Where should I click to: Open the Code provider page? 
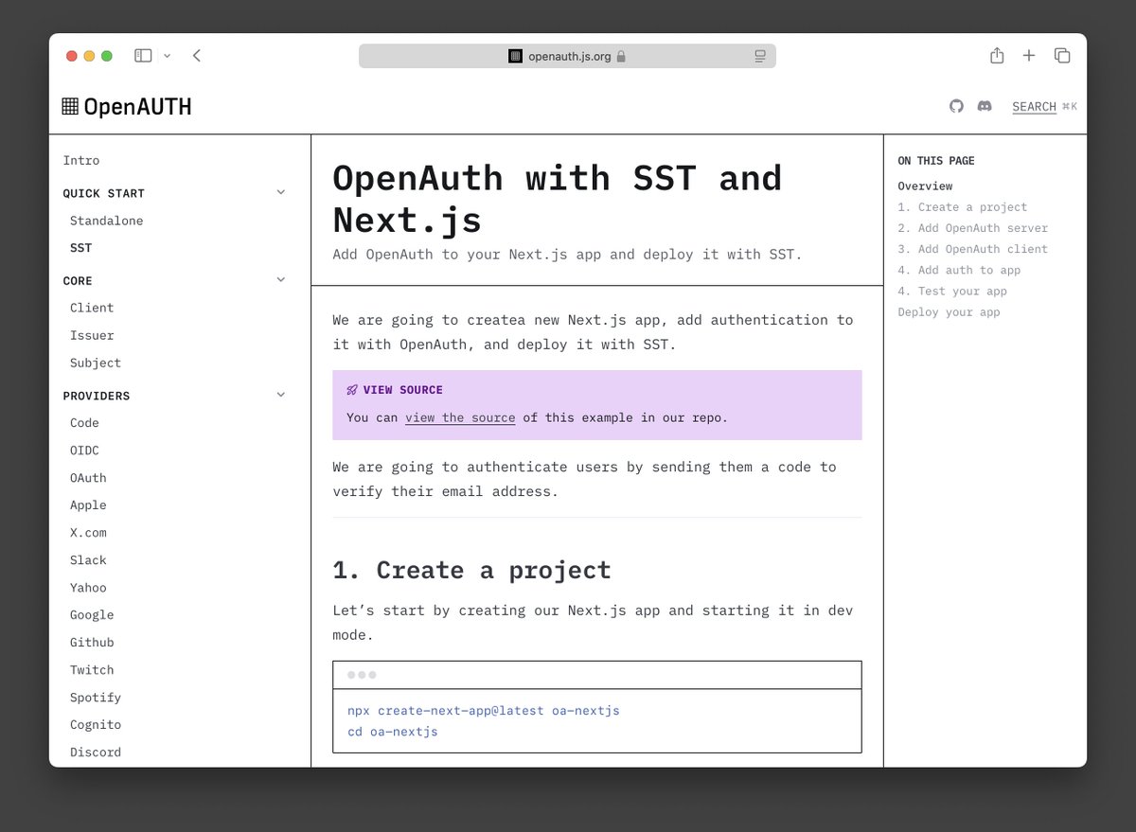84,423
